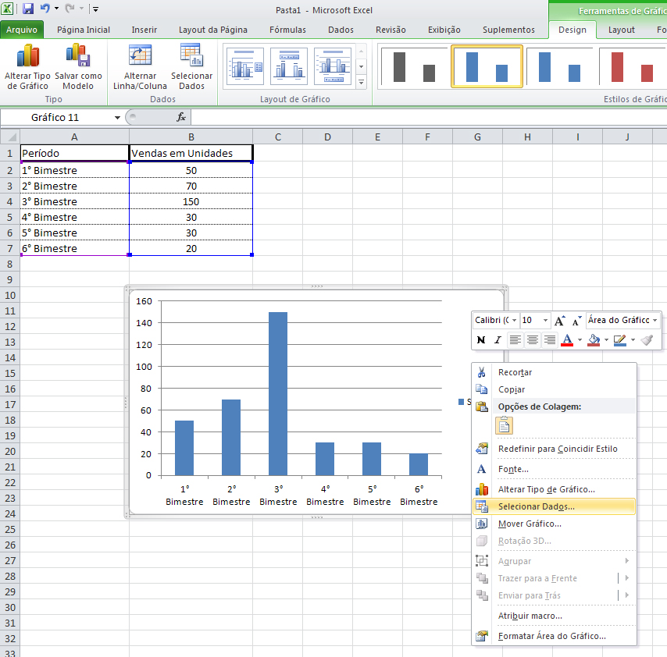Open font name Calibri dropdown in mini toolbar
Screen dimensions: 667x657
(x=514, y=320)
